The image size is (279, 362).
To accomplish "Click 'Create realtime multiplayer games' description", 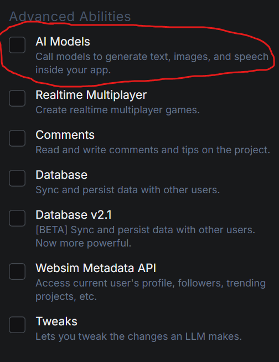I will pos(117,110).
